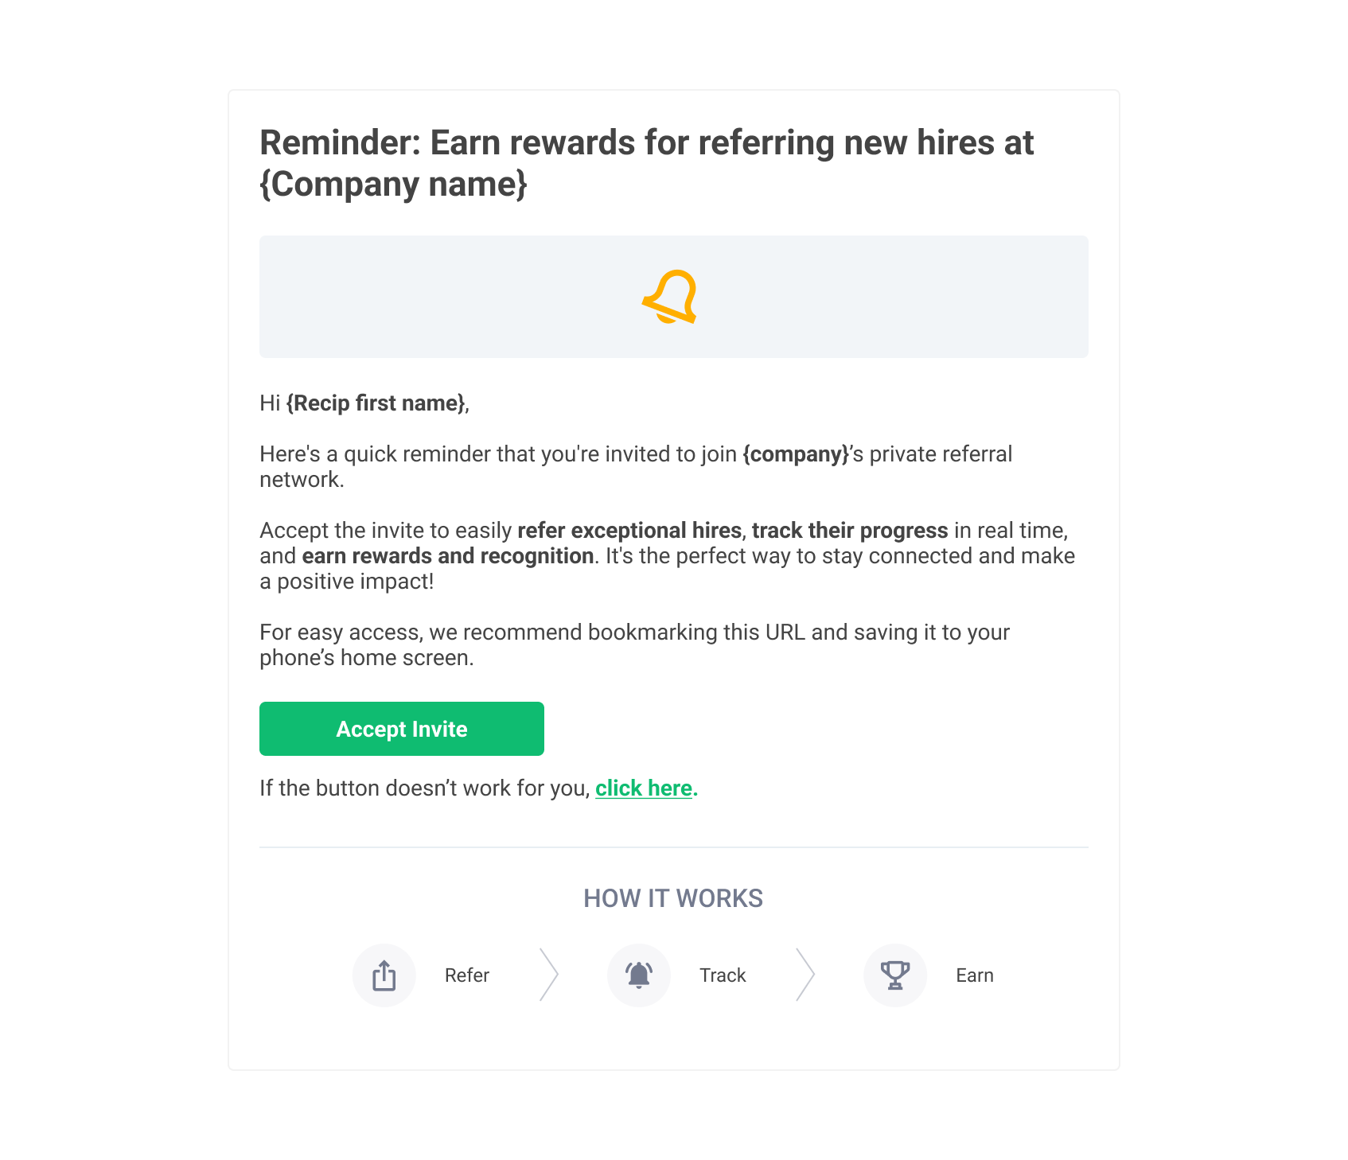Click the chevron arrow between Track and Earn

tap(805, 975)
